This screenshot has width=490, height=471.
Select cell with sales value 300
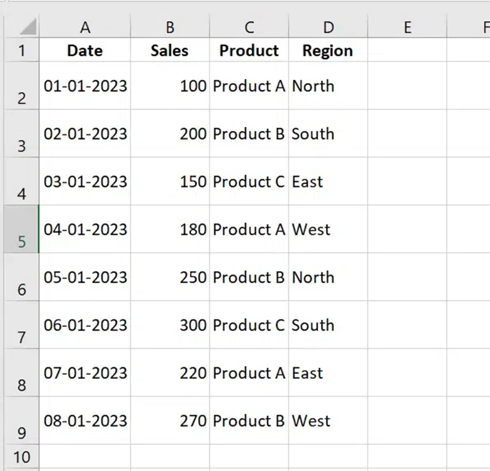pos(170,324)
